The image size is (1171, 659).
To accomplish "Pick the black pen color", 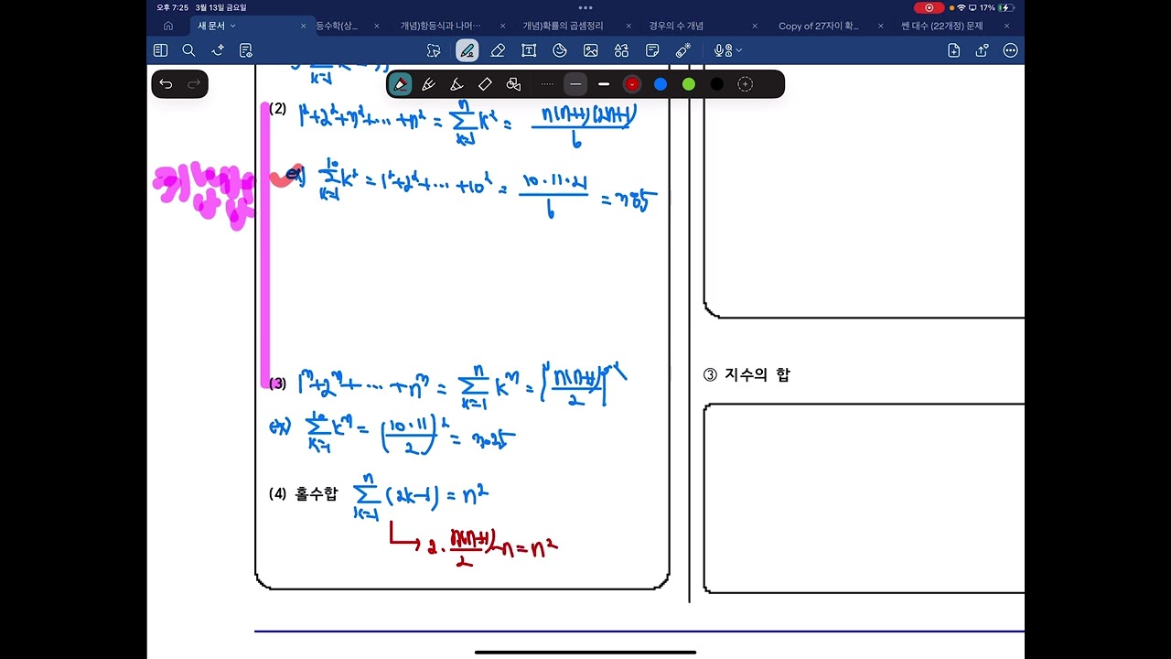I will (717, 84).
